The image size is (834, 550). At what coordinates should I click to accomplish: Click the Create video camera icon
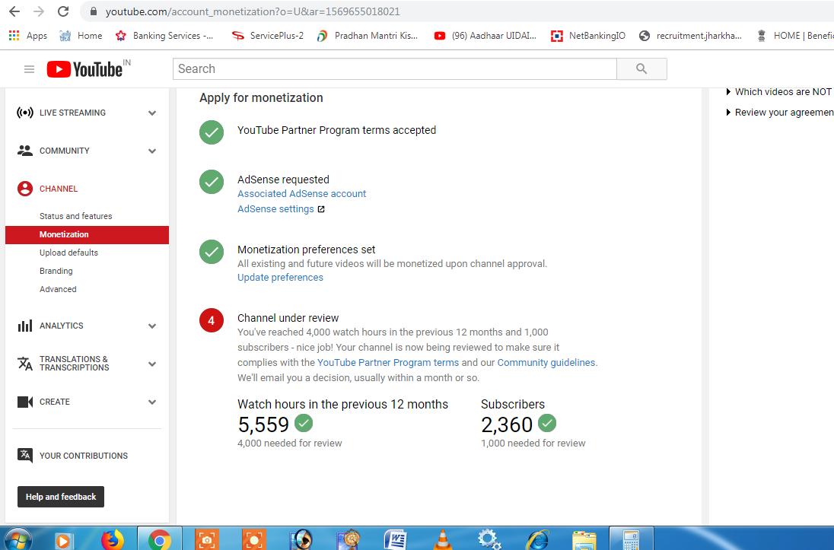click(x=25, y=402)
